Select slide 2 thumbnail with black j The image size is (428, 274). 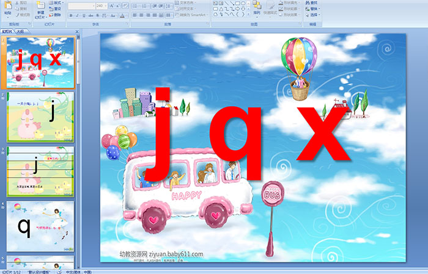pos(40,117)
